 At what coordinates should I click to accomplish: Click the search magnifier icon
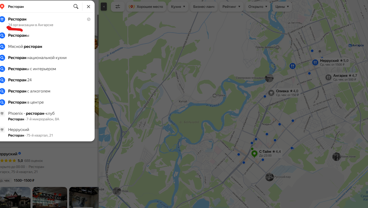click(x=76, y=7)
